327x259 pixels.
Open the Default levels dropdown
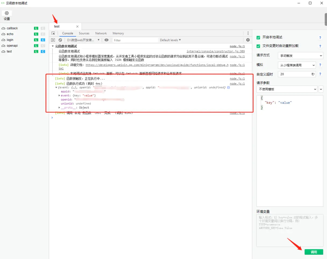[170, 40]
